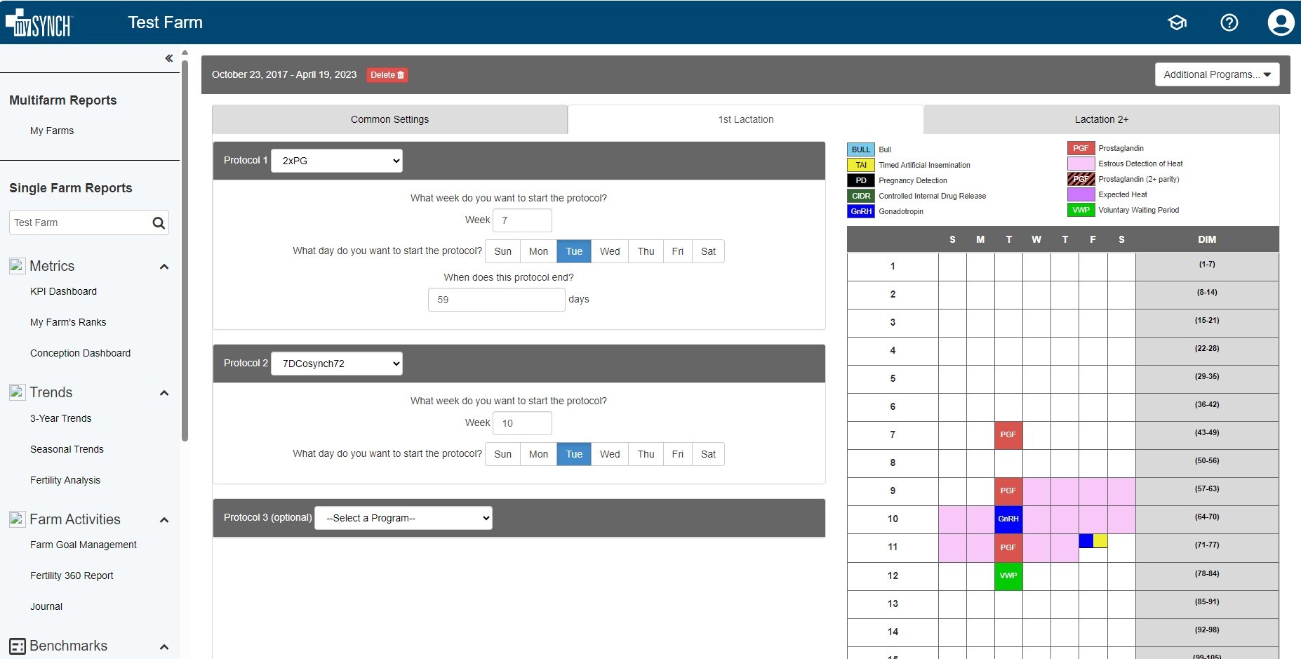Image resolution: width=1301 pixels, height=659 pixels.
Task: Click the Protocol 2 Week number field
Action: click(522, 423)
